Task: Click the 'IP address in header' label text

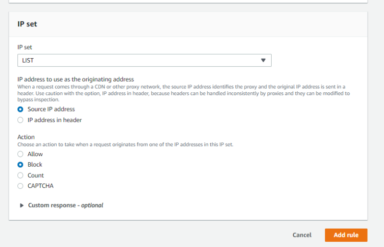Action: tap(55, 120)
